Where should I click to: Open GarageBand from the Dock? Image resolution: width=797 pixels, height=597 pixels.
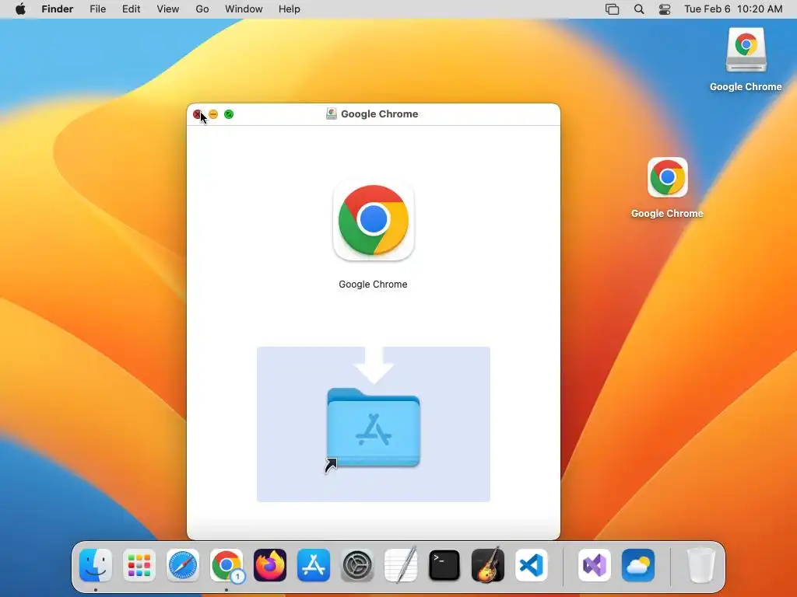coord(488,565)
